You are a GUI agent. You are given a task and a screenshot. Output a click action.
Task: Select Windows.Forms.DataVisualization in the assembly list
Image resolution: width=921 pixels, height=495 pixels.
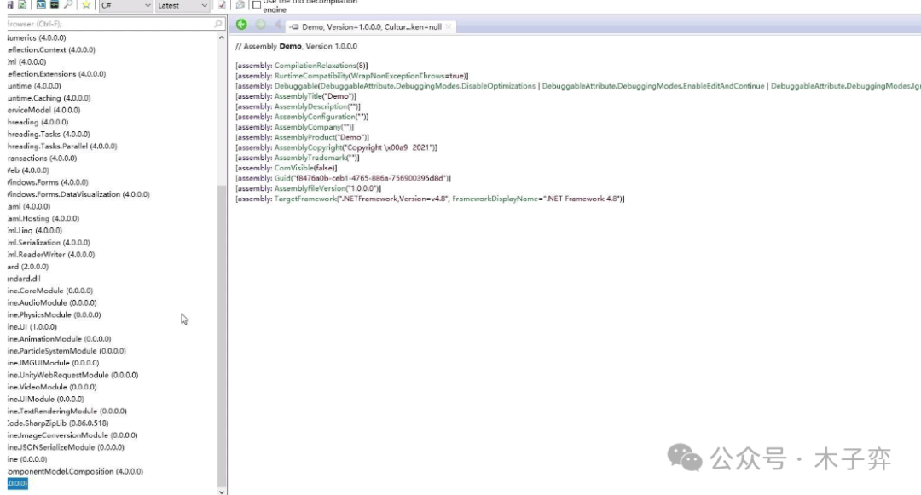tap(78, 194)
